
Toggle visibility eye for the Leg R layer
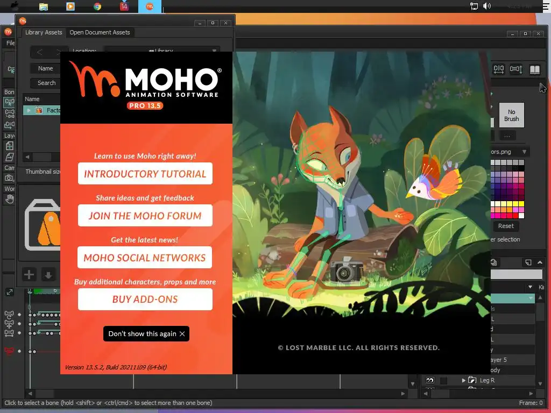tap(430, 380)
